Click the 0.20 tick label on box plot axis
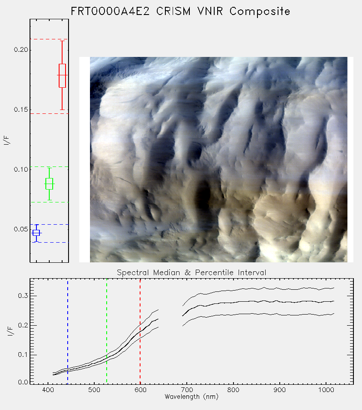This screenshot has width=362, height=410. click(x=21, y=50)
